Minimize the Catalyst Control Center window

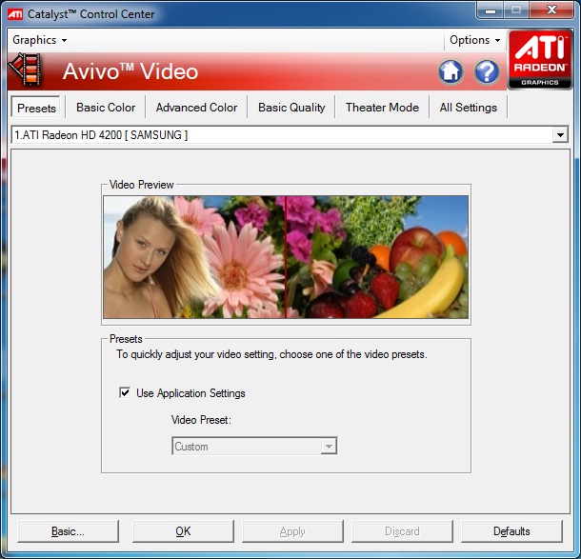tap(491, 10)
